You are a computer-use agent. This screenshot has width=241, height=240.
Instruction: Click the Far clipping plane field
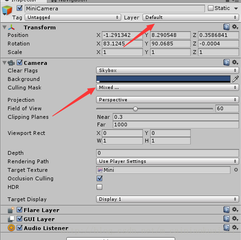pos(176,124)
